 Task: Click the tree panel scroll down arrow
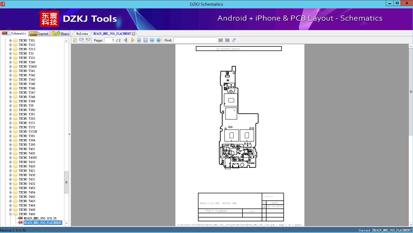(x=66, y=223)
